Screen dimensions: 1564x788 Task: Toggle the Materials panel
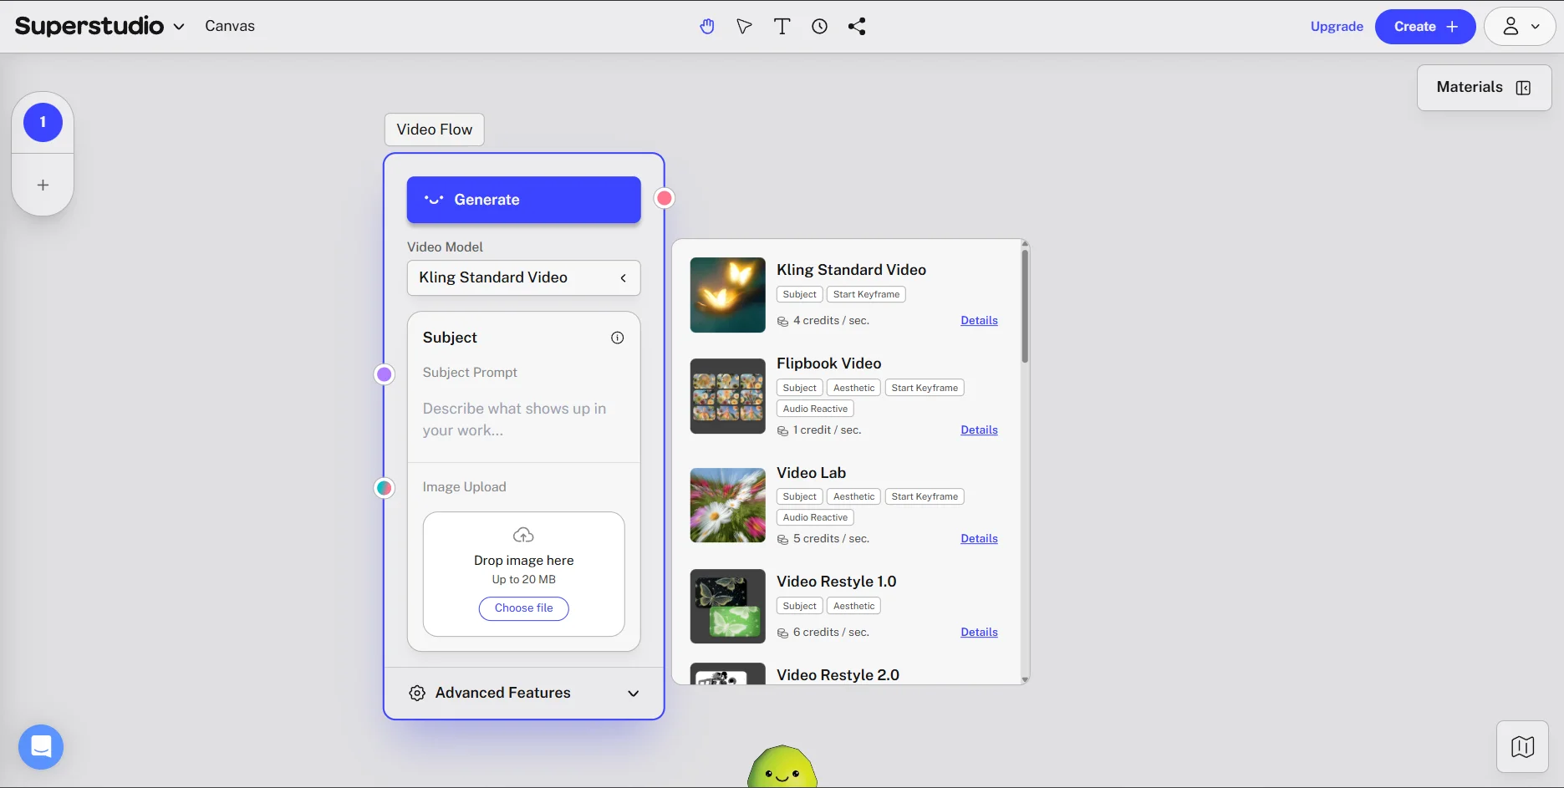[x=1484, y=88]
